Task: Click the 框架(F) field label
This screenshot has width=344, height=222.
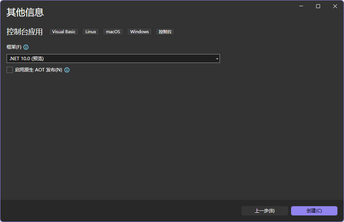Action: tap(14, 47)
